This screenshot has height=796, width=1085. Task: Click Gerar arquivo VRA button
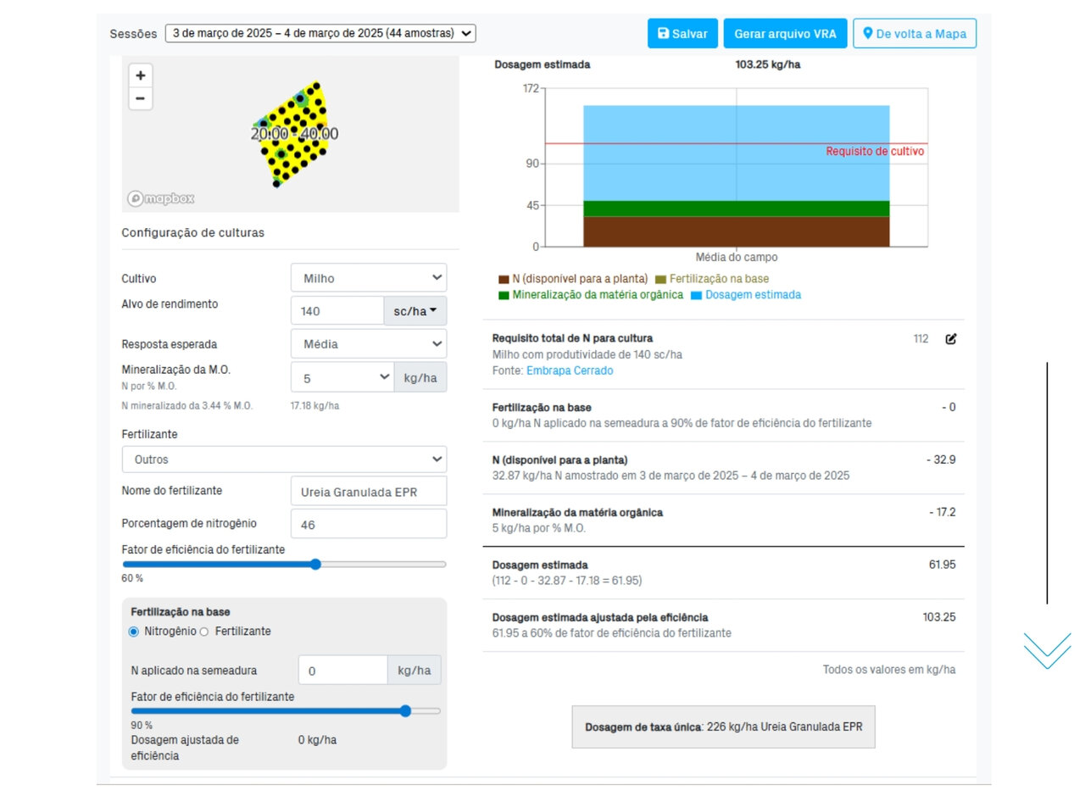(x=785, y=34)
